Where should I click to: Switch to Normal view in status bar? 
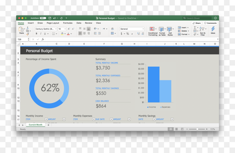pyautogui.click(x=171, y=129)
